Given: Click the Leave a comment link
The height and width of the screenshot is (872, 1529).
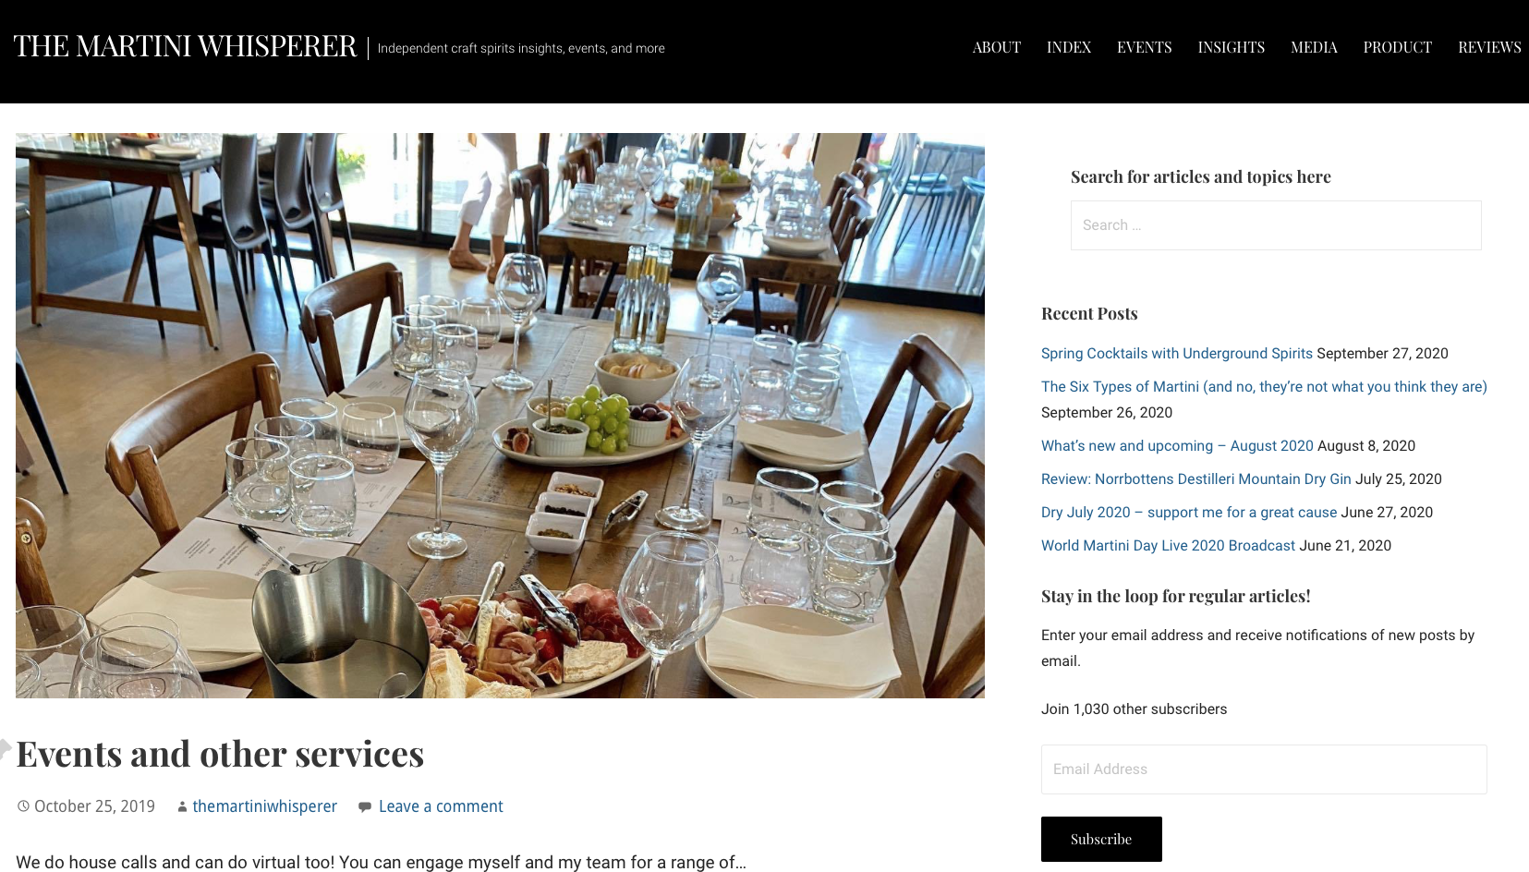Looking at the screenshot, I should (441, 806).
